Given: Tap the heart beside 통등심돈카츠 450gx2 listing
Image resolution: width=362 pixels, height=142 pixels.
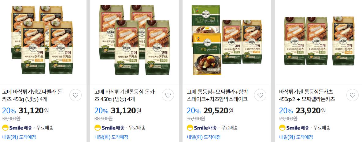Looking at the screenshot, I should (x=353, y=95).
